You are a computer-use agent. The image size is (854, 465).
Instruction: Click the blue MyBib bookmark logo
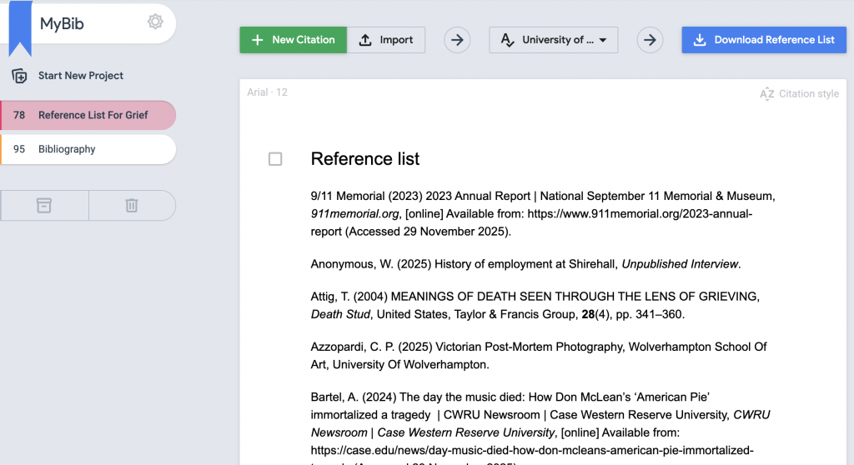click(20, 25)
